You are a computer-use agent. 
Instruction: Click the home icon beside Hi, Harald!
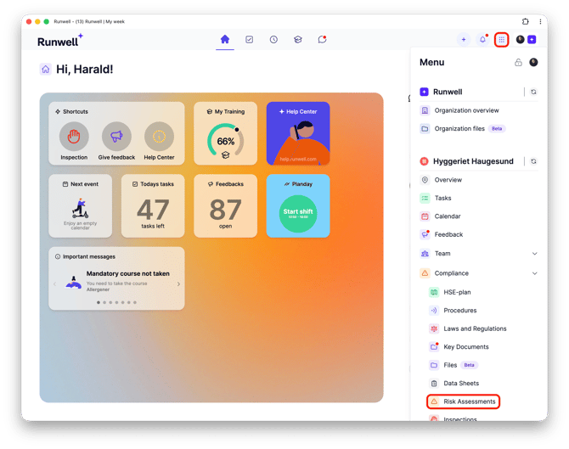45,69
